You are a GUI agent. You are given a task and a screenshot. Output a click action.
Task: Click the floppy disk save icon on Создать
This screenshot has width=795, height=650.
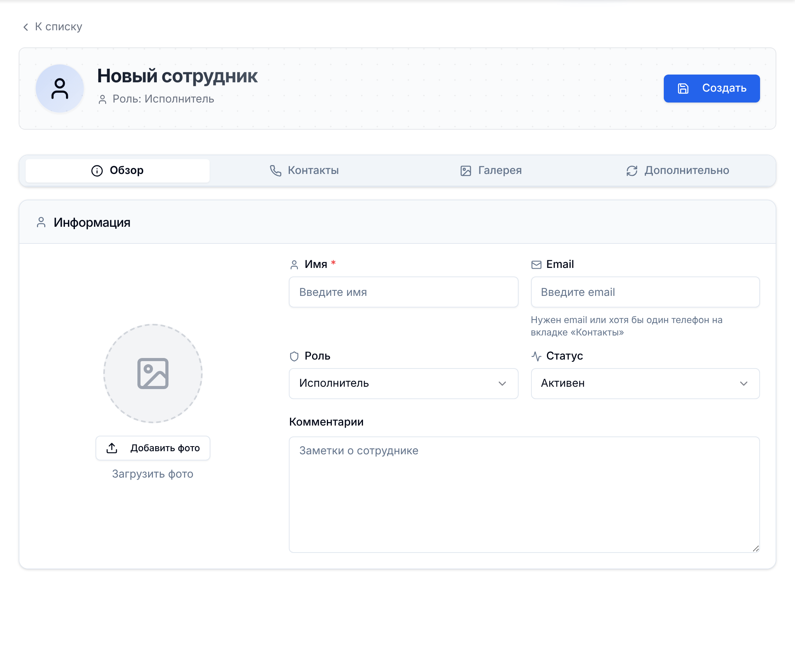[x=683, y=89]
